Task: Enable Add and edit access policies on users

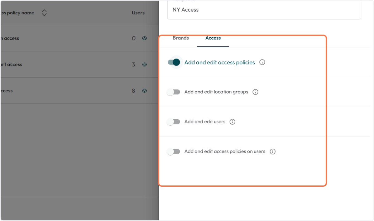Action: click(174, 151)
